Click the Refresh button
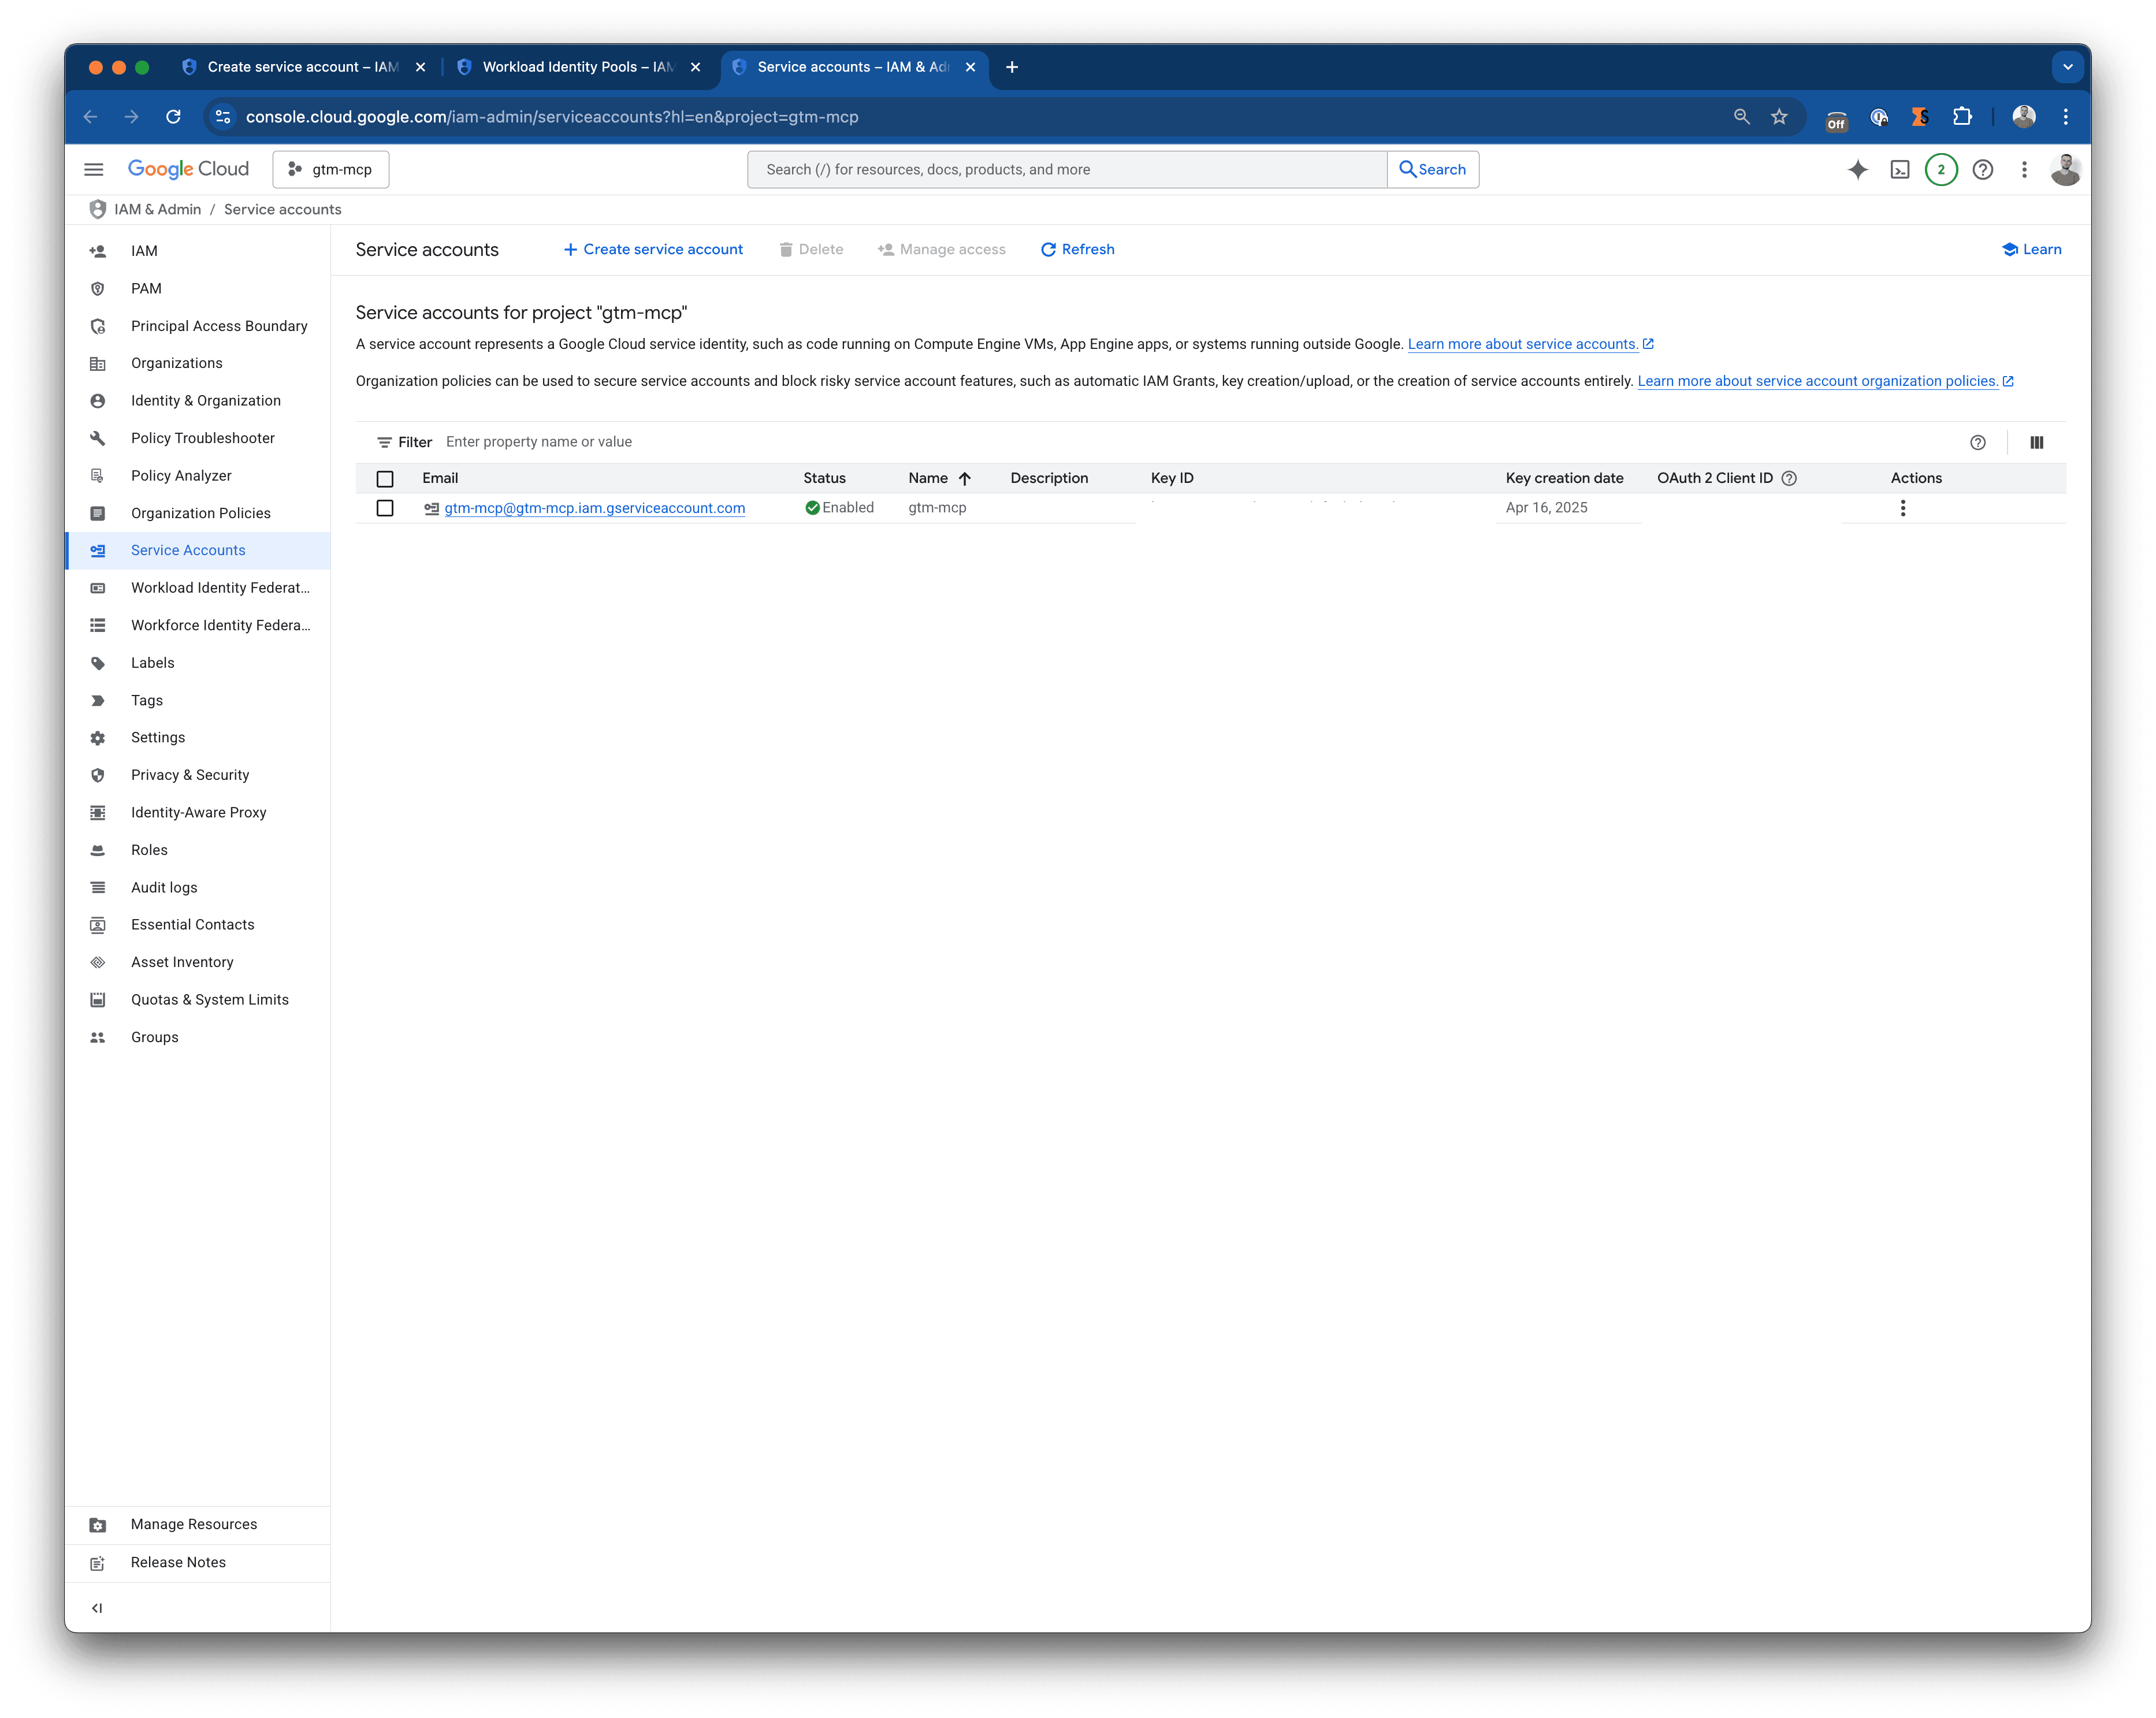This screenshot has width=2156, height=1718. [x=1077, y=250]
